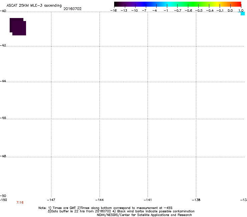This screenshot has height=217, width=247.
Task: Click the -138 longitude label
Action: [x=196, y=200]
